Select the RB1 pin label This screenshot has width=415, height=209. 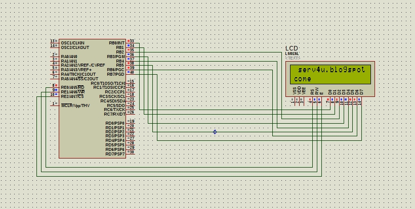(120, 47)
